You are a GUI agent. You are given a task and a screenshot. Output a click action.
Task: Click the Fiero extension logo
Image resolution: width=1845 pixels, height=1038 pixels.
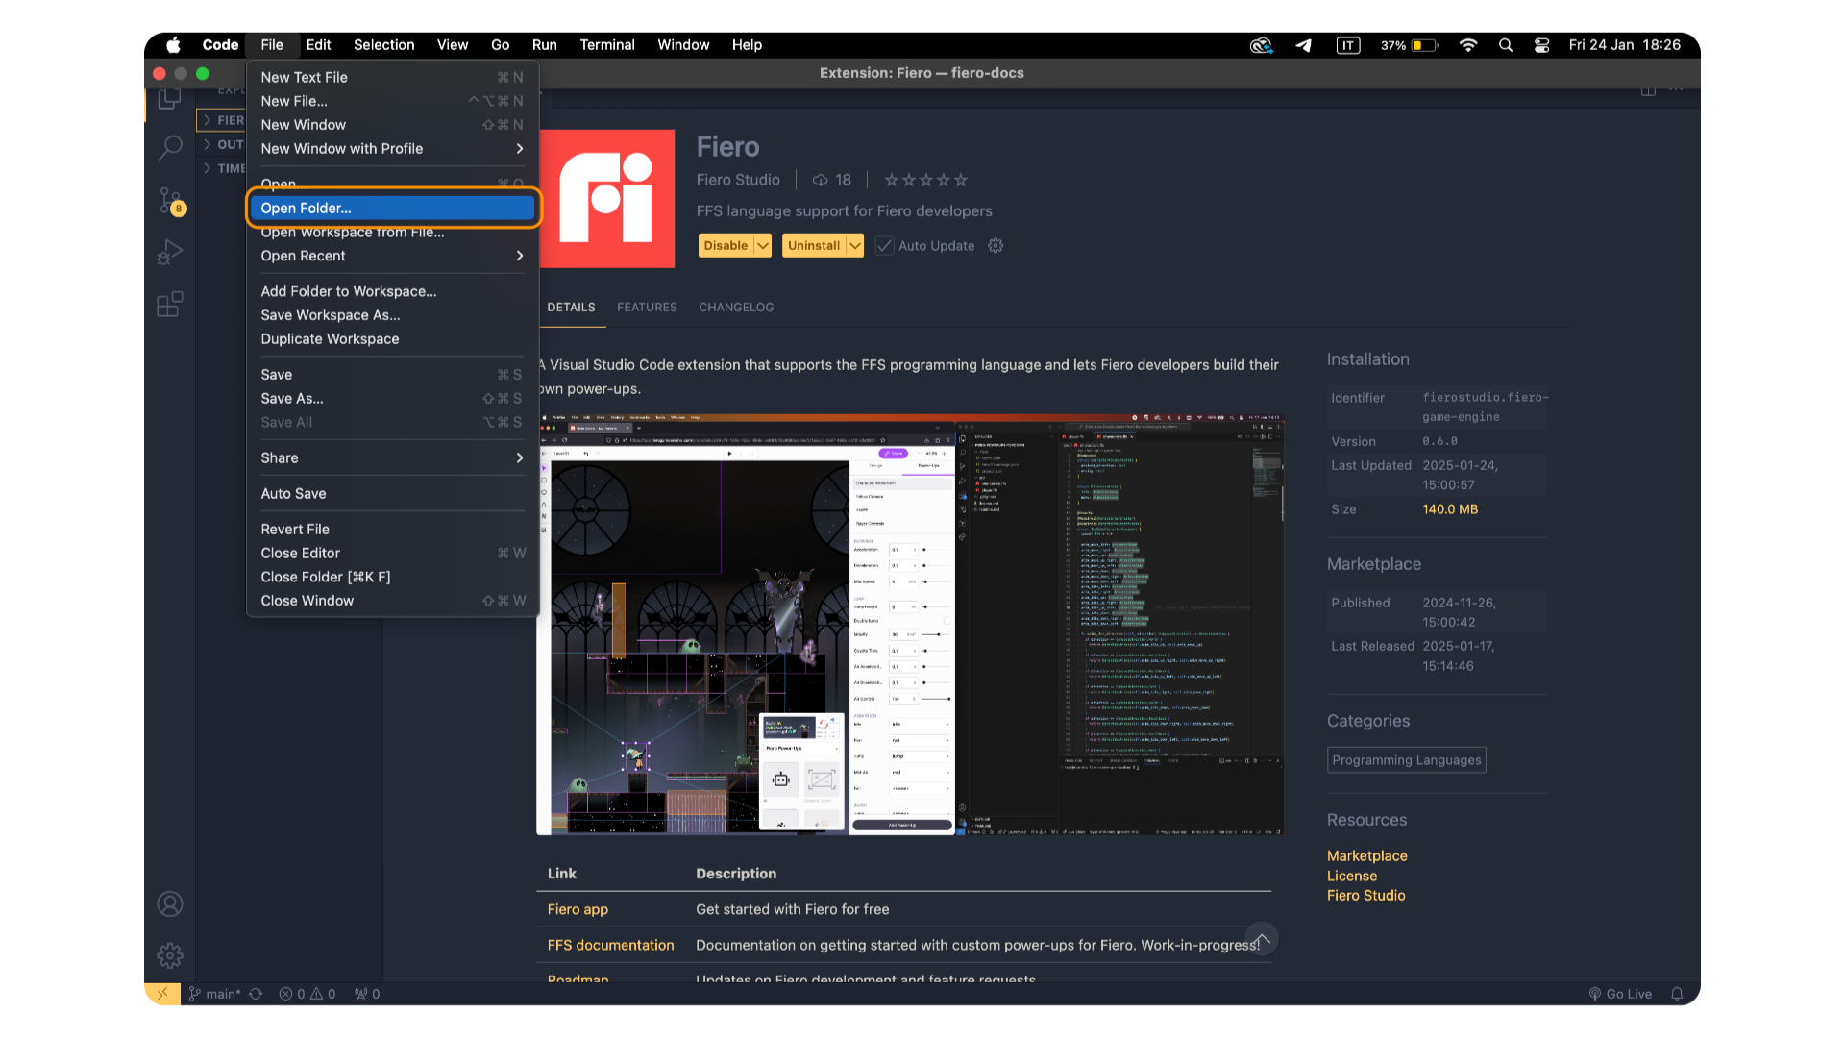click(607, 198)
